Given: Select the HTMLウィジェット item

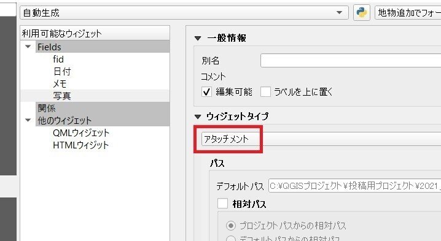Looking at the screenshot, I should [80, 145].
